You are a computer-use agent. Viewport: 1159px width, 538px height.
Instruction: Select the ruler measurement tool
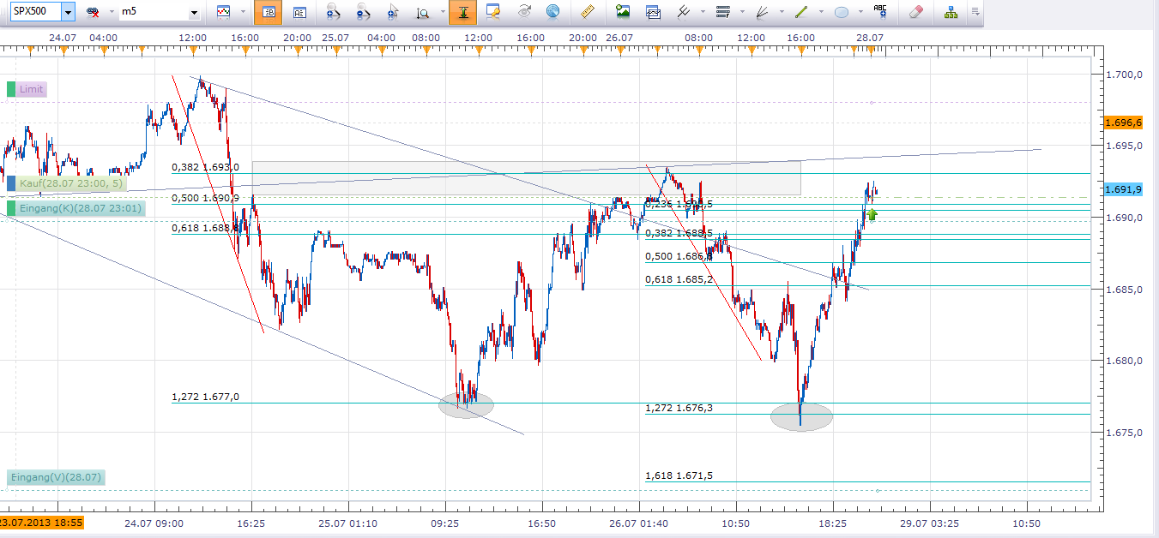(x=588, y=13)
